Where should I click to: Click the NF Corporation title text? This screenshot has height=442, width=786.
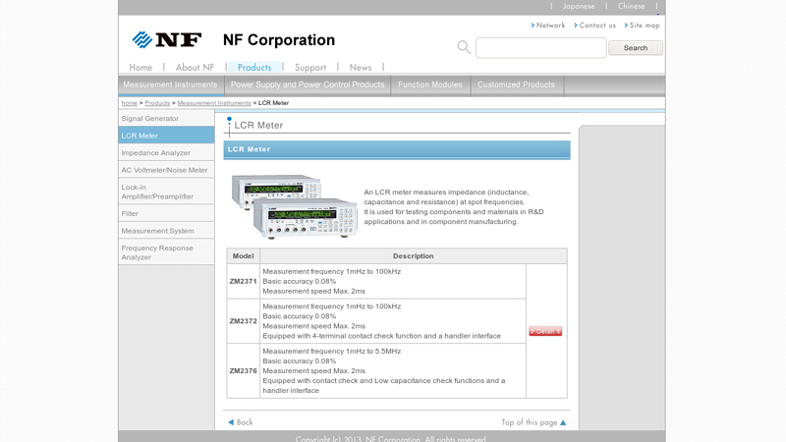[x=279, y=40]
